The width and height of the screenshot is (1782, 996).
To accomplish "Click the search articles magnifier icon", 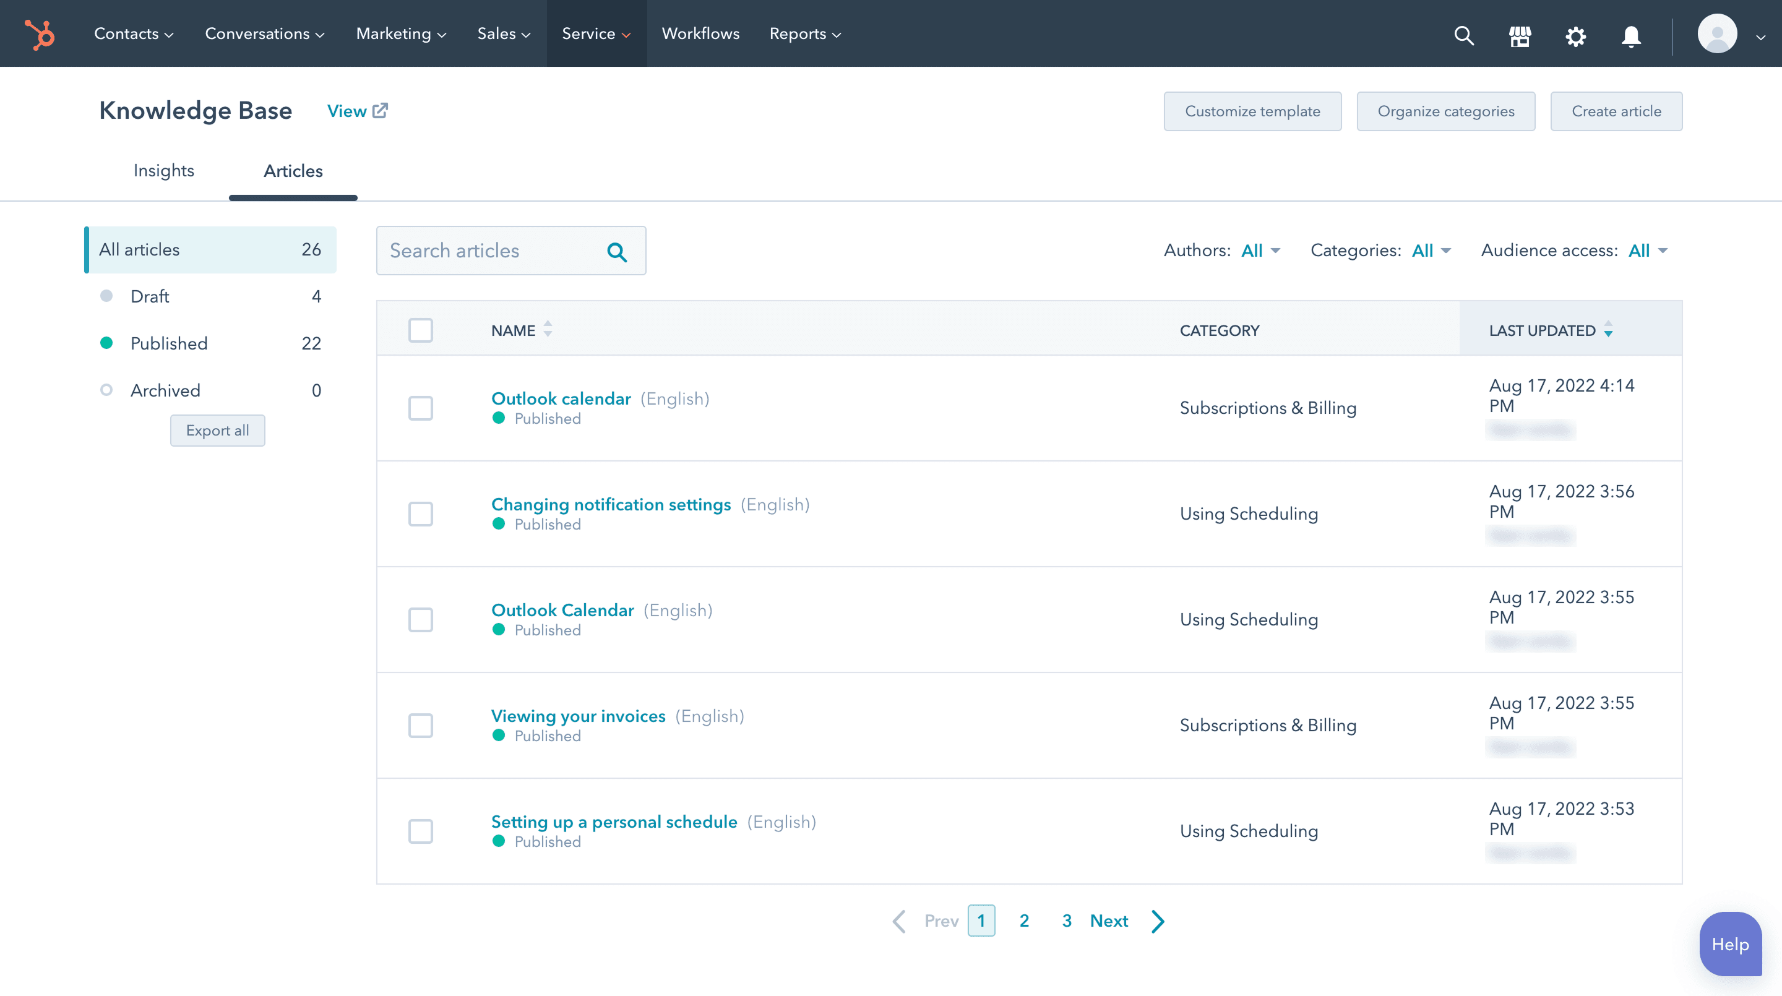I will point(616,252).
